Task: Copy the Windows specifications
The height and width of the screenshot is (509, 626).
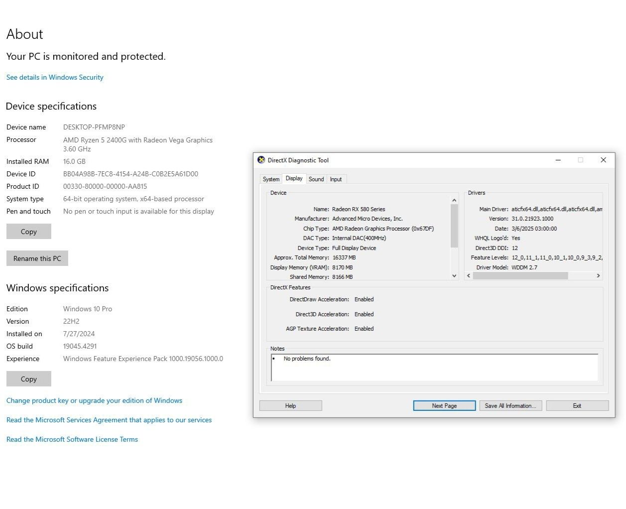Action: click(x=29, y=379)
